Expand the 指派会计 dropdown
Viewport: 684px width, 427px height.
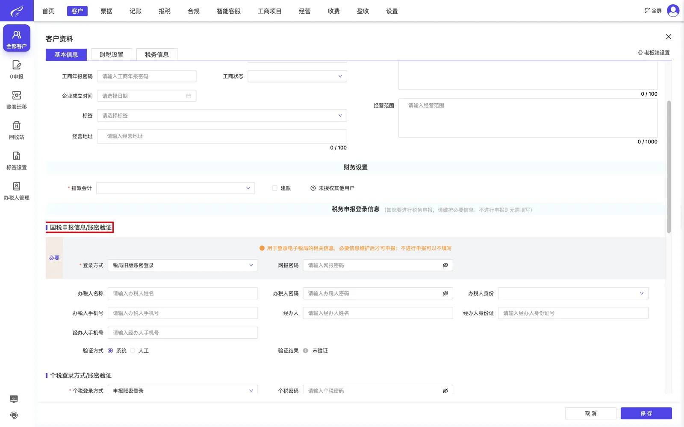coord(175,188)
